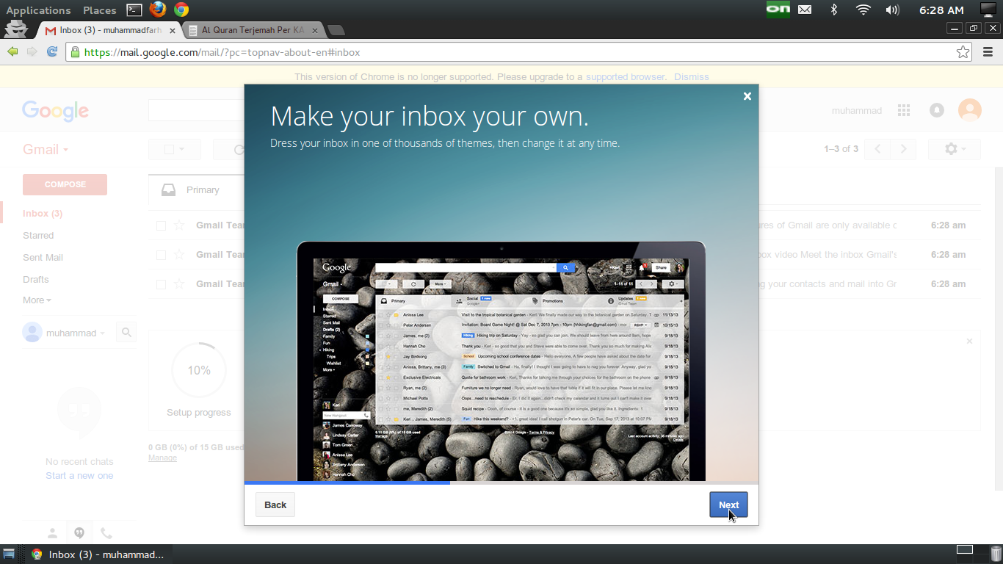The width and height of the screenshot is (1003, 564).
Task: Click the 'muhammad' name in header
Action: [857, 110]
